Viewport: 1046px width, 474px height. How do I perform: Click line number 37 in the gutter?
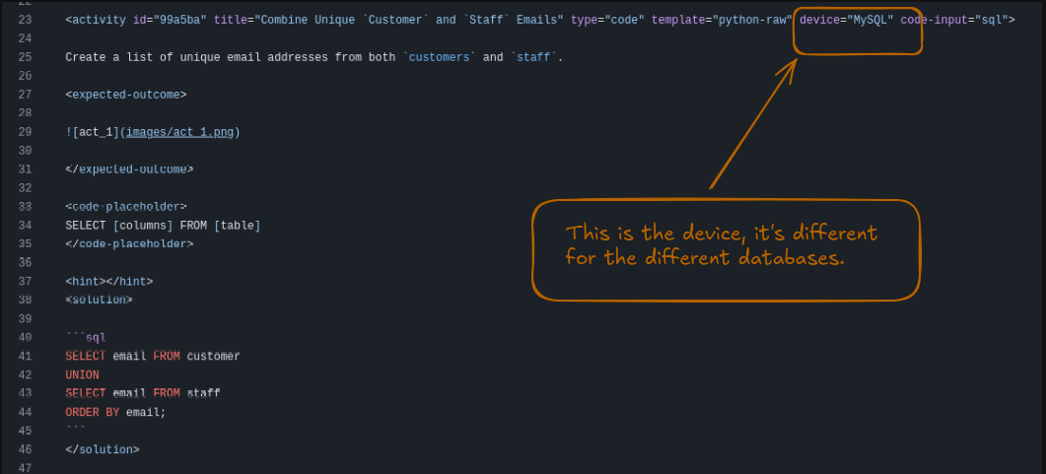click(25, 281)
